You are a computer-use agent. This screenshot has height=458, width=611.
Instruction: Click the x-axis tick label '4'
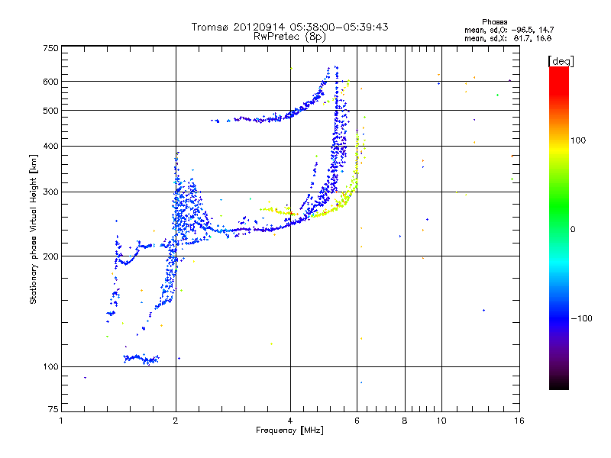click(290, 421)
